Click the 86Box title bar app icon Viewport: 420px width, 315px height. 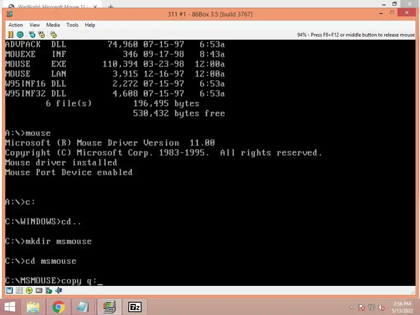tap(10, 14)
